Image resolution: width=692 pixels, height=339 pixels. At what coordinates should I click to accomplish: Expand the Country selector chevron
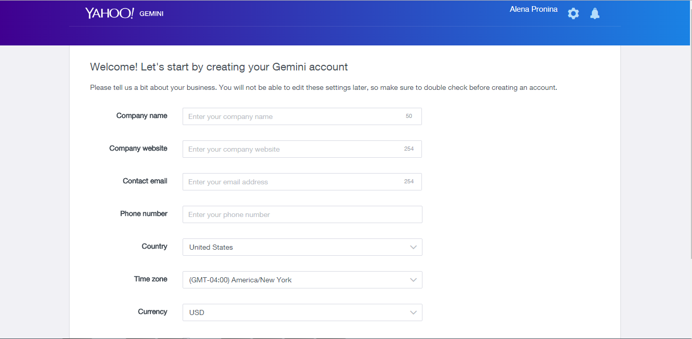(413, 247)
